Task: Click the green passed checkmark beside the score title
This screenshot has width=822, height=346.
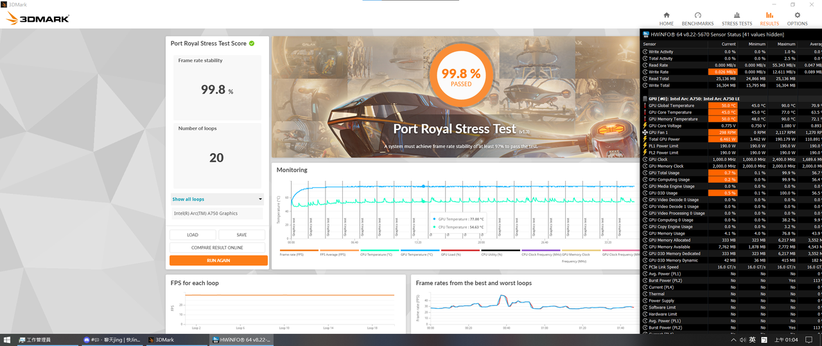Action: pos(252,44)
